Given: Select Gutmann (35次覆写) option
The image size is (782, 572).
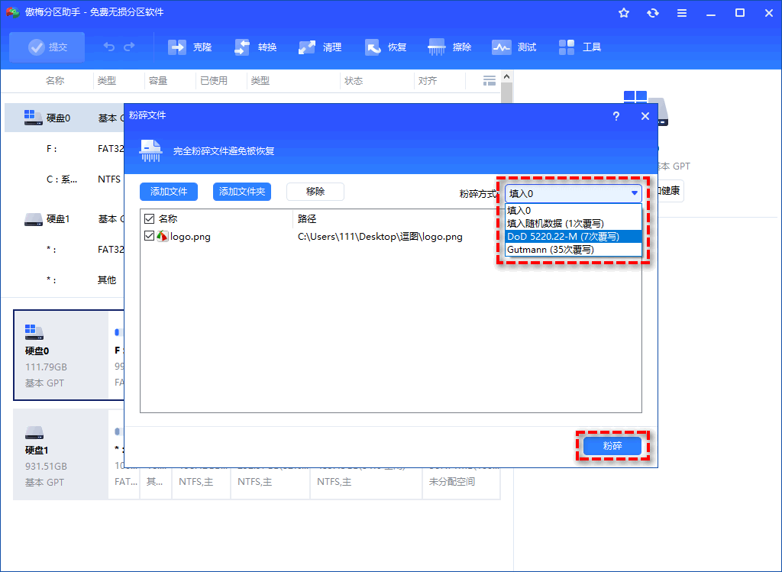Looking at the screenshot, I should pos(551,250).
